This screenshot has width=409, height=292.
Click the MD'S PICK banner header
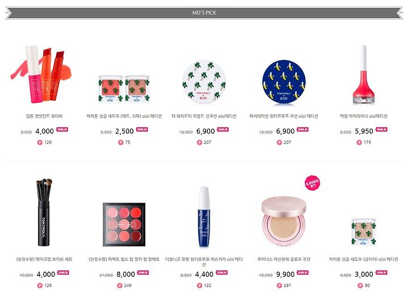(204, 13)
